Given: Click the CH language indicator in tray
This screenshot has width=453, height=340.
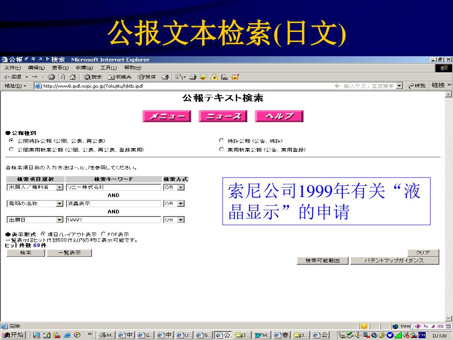Looking at the screenshot, I should [x=422, y=335].
